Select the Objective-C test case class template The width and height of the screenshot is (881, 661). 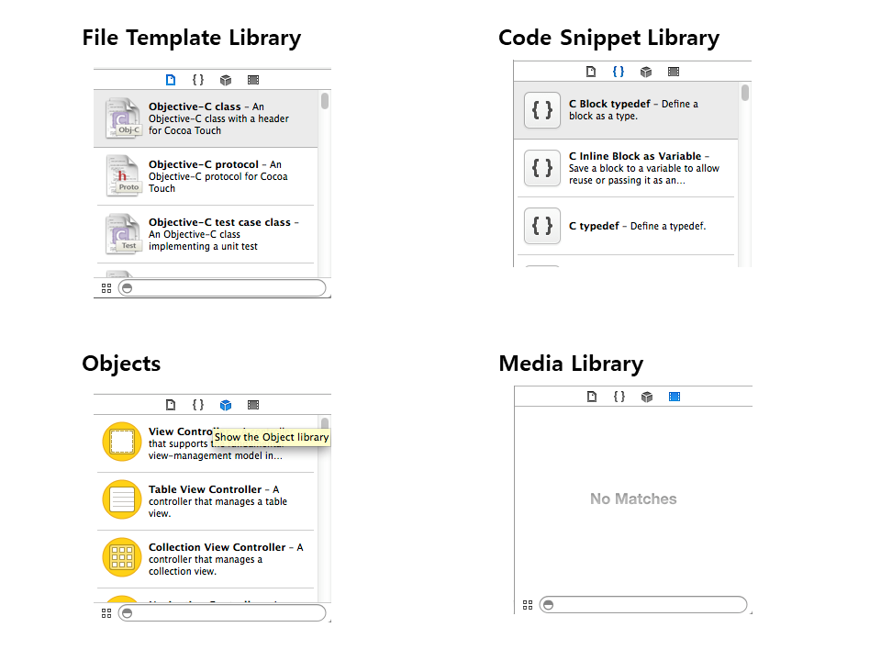pyautogui.click(x=206, y=234)
